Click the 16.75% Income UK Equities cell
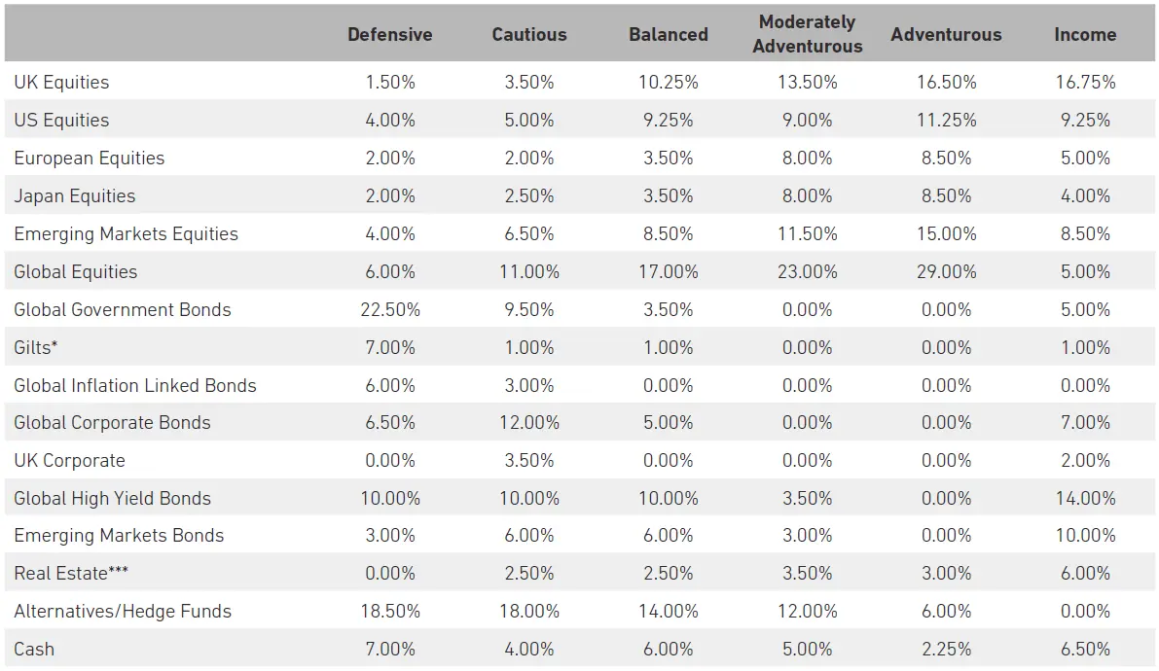The width and height of the screenshot is (1159, 671). 1085,83
